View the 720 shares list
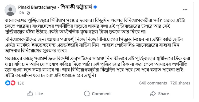The image size is (199, 102). (x=180, y=83)
